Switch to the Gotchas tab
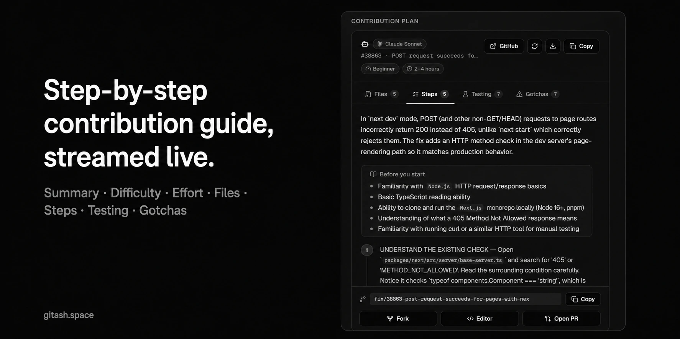The width and height of the screenshot is (680, 339). click(x=537, y=94)
